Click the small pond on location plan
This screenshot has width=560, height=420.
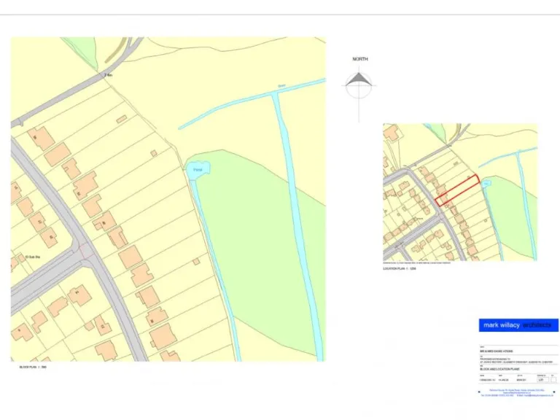[x=487, y=182]
